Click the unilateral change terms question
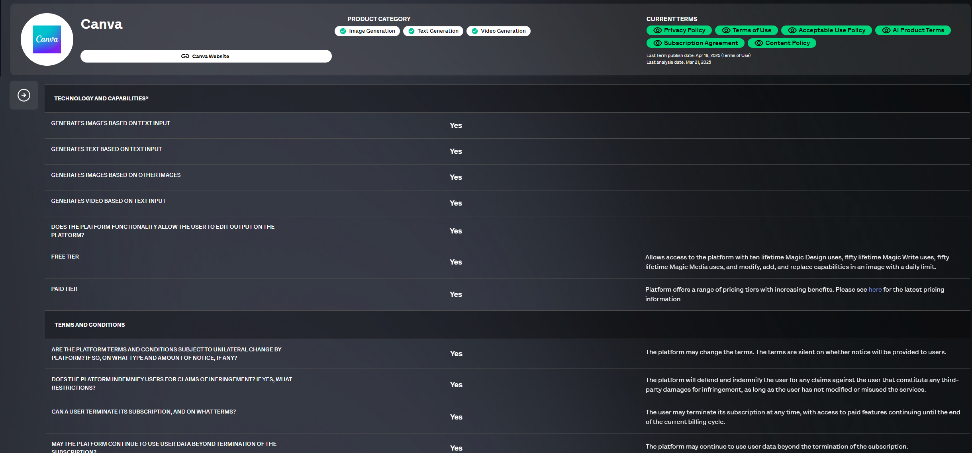Viewport: 972px width, 453px height. [x=167, y=354]
